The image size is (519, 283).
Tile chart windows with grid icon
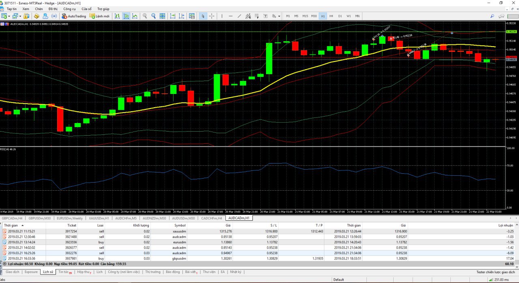pos(163,16)
